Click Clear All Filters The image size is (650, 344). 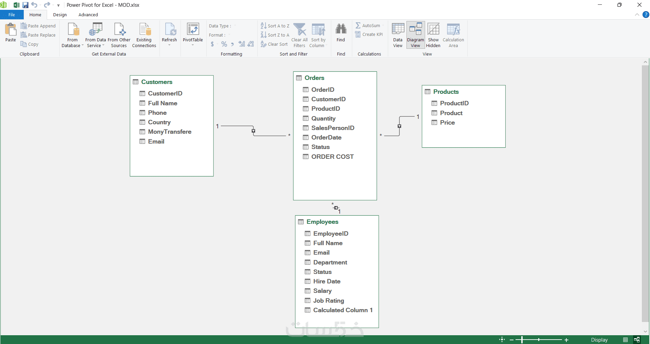(x=299, y=35)
